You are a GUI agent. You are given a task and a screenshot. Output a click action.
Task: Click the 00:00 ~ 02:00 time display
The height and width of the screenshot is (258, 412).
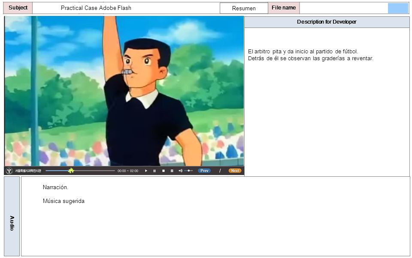pos(128,171)
